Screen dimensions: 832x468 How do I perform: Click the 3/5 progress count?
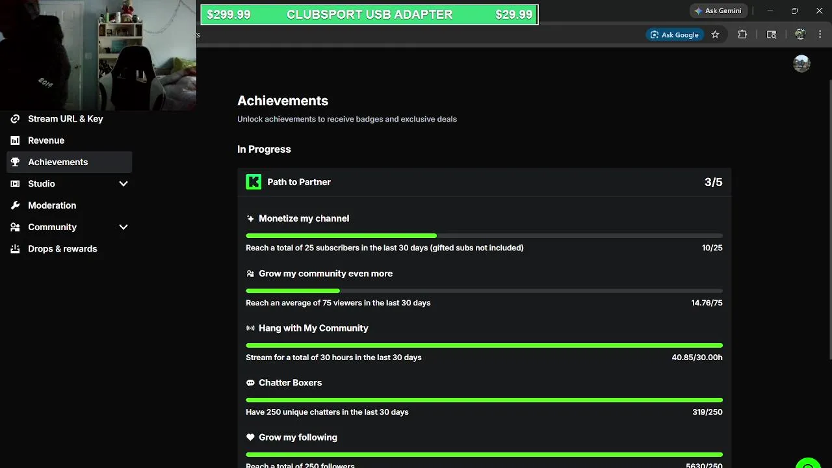pyautogui.click(x=713, y=182)
